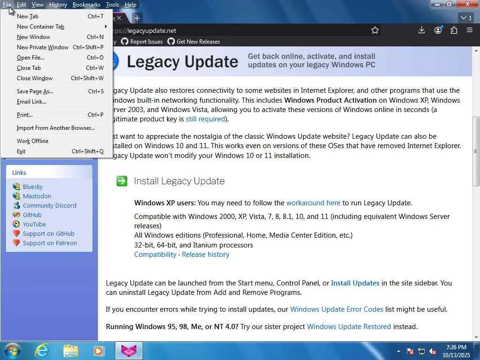Click the vertical scrollbar thumb
480x360 pixels.
click(x=476, y=151)
